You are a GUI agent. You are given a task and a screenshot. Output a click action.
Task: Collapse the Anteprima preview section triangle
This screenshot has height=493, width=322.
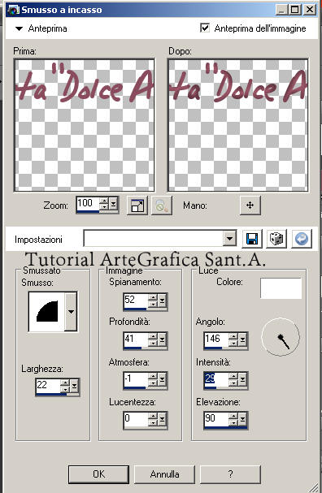click(19, 28)
